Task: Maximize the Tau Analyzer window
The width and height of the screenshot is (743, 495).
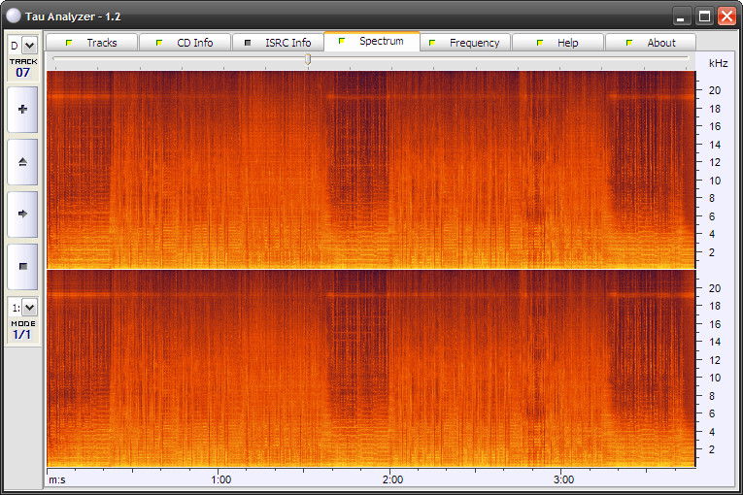Action: tap(704, 16)
